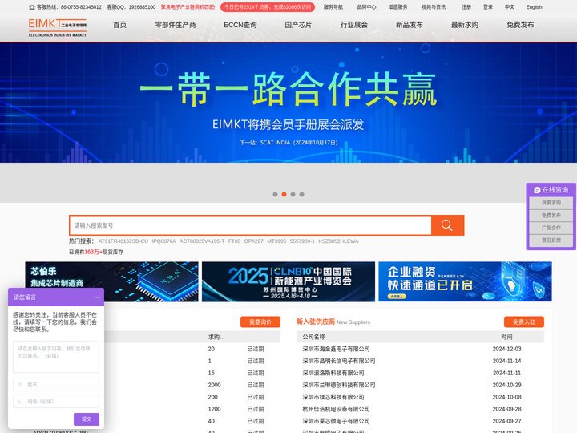The height and width of the screenshot is (433, 577).
Task: Expand 品牌中心 in top bar
Action: [x=366, y=7]
